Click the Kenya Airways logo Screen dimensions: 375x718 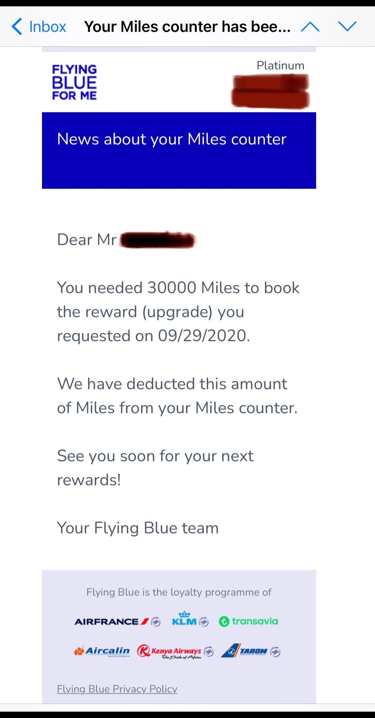pyautogui.click(x=175, y=651)
